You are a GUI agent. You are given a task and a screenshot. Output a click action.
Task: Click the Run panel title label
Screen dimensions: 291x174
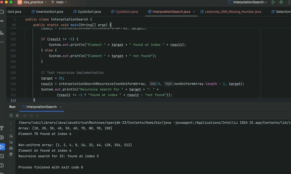tap(12, 107)
